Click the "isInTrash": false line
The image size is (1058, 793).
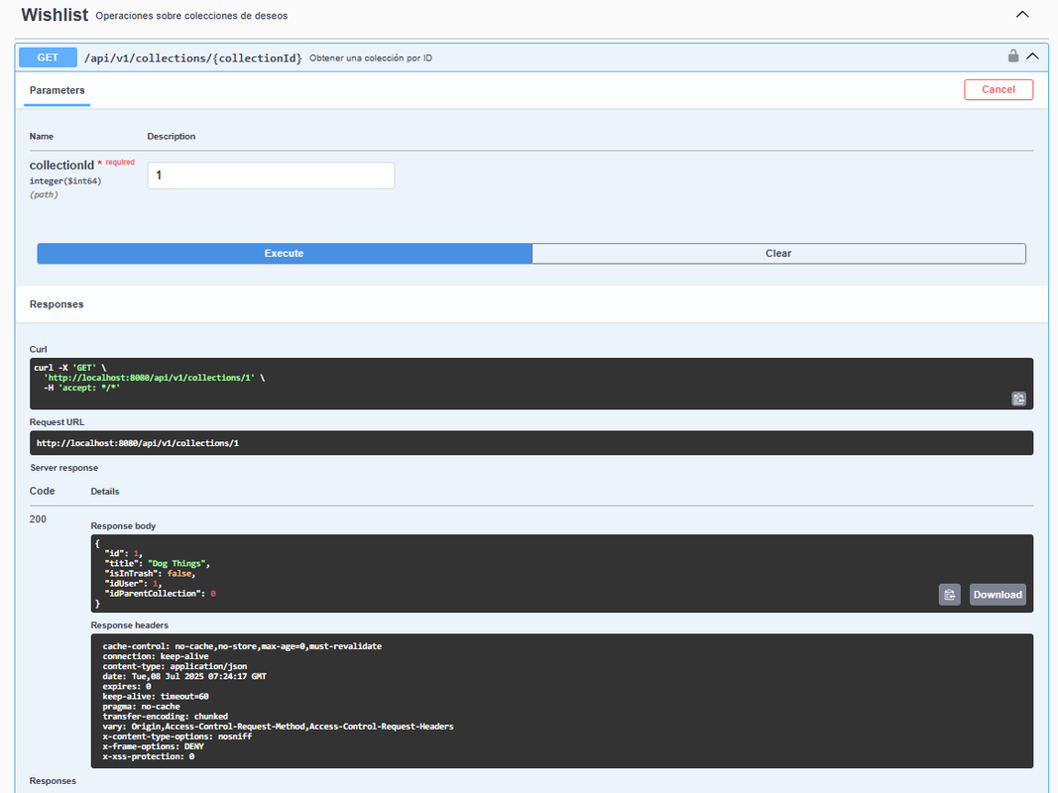[150, 574]
